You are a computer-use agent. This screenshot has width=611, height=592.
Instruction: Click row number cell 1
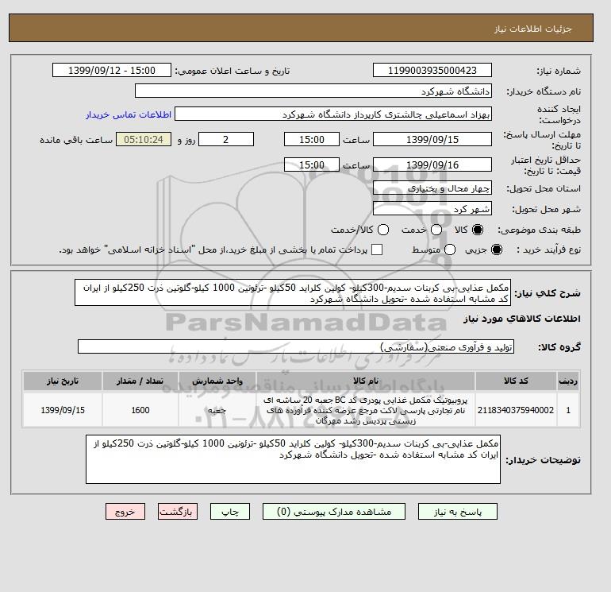click(568, 410)
